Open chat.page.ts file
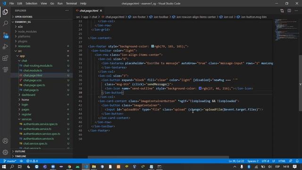This screenshot has height=170, width=302. pyautogui.click(x=42, y=90)
